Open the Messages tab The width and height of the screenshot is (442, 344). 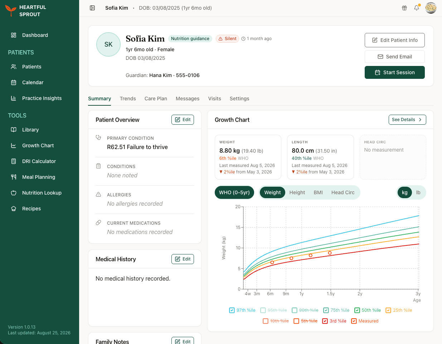click(x=188, y=99)
